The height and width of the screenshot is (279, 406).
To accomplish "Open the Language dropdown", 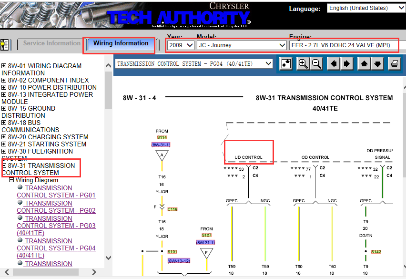I will coord(365,8).
